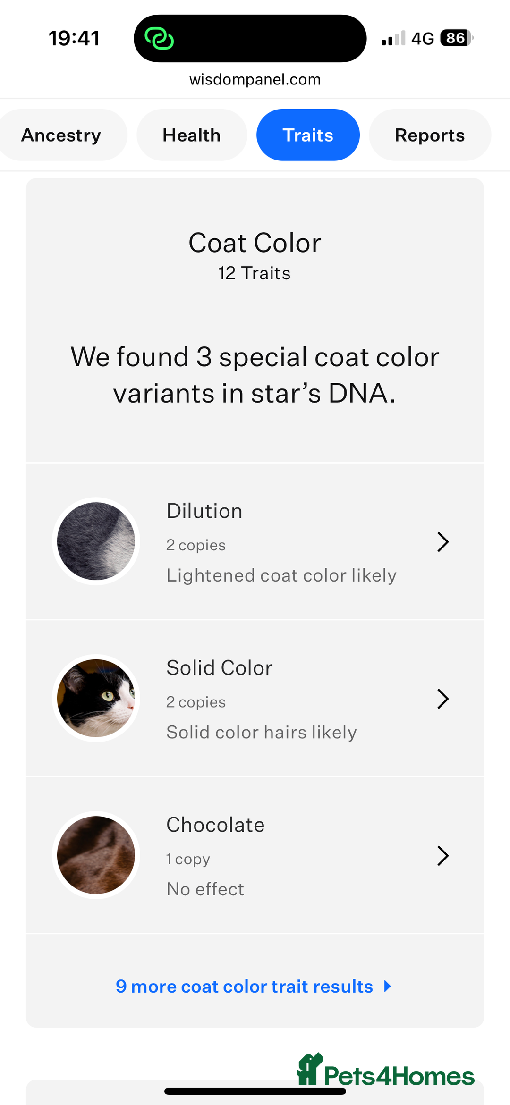Click the Pets4Homes logo
Viewport: 510px width, 1105px height.
click(386, 1070)
